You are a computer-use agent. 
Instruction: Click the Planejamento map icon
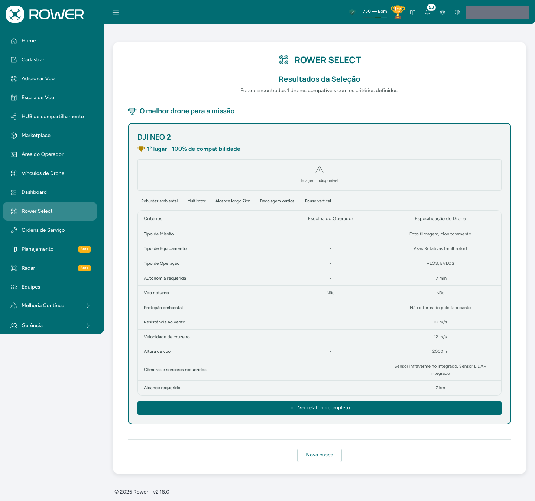click(14, 249)
